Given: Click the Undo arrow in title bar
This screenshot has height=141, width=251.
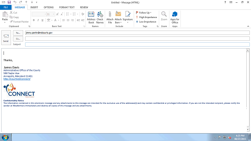Looking at the screenshot, I should [x=15, y=2].
